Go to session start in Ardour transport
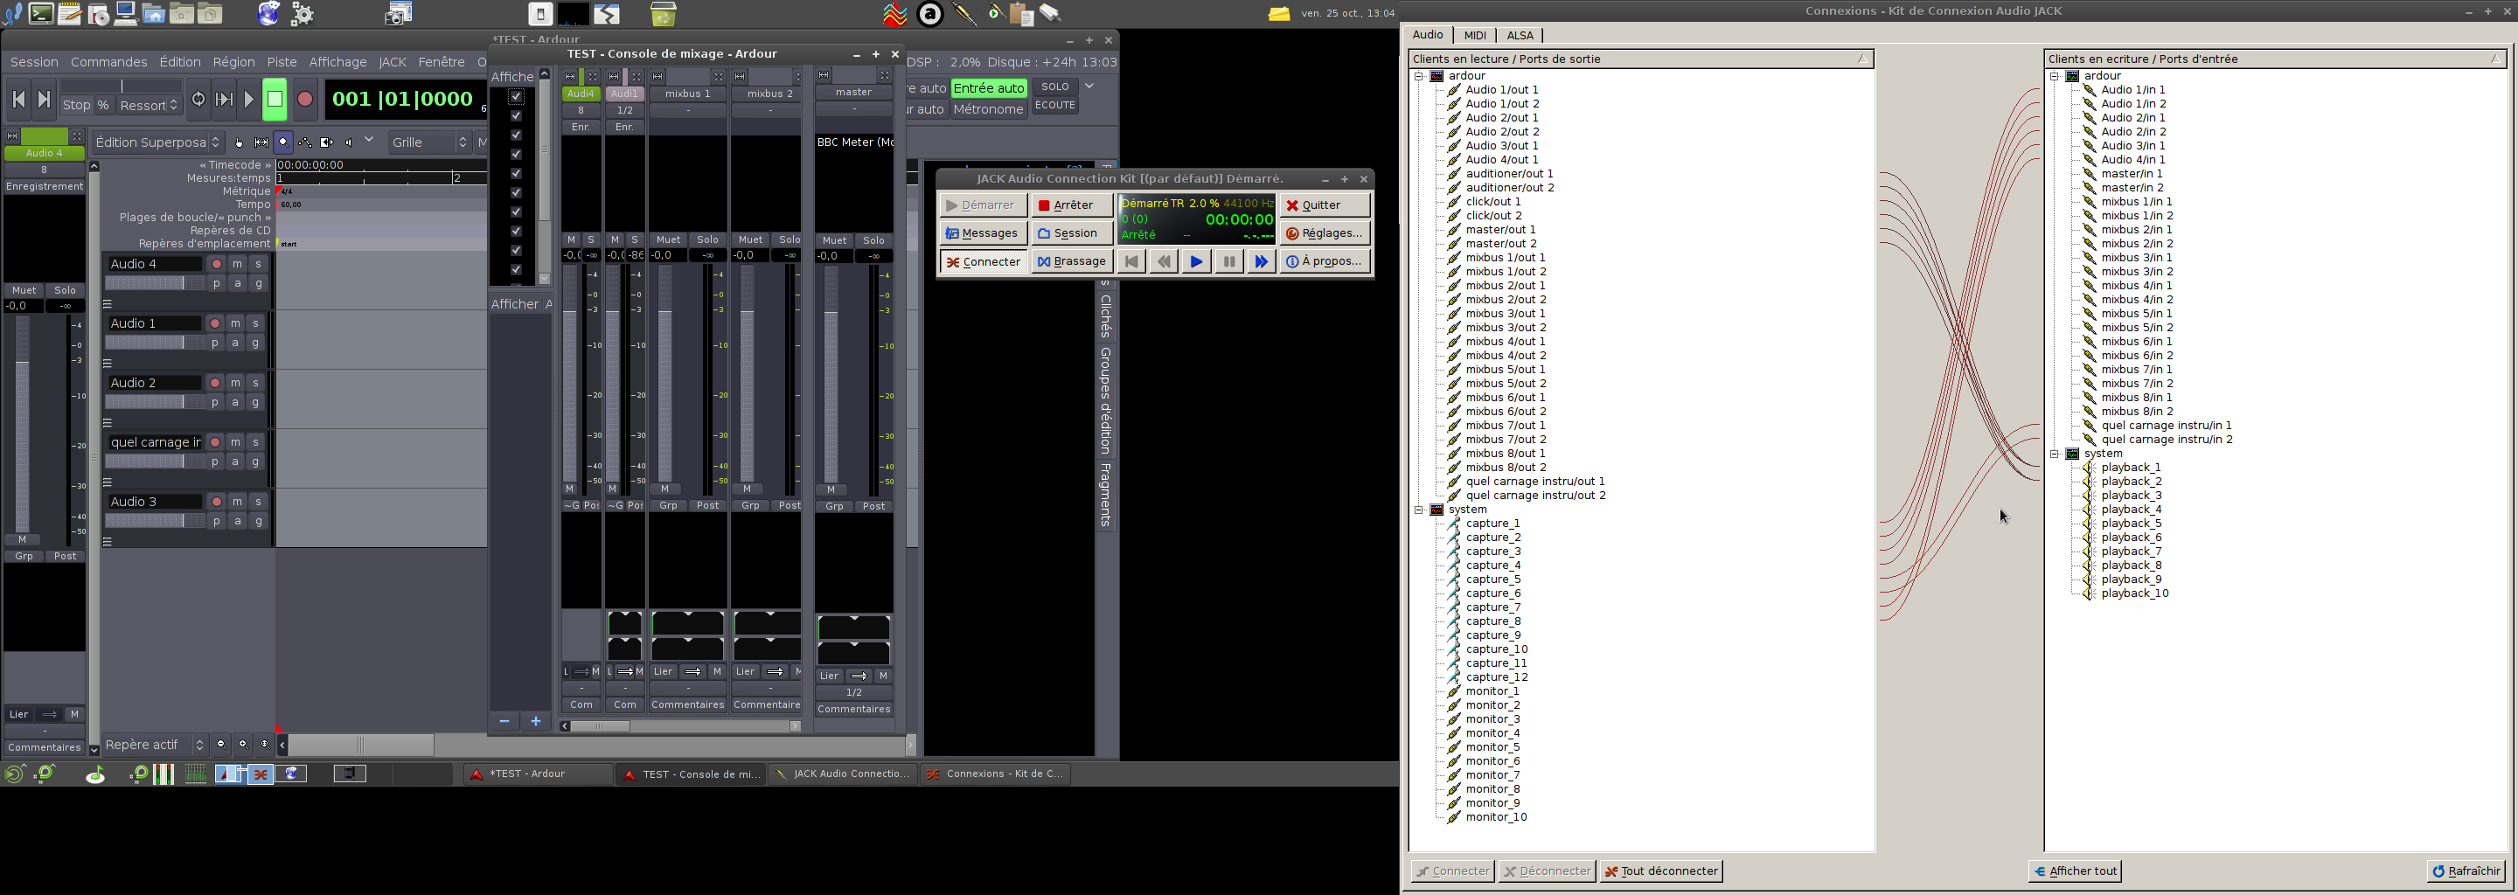Image resolution: width=2518 pixels, height=895 pixels. point(18,100)
